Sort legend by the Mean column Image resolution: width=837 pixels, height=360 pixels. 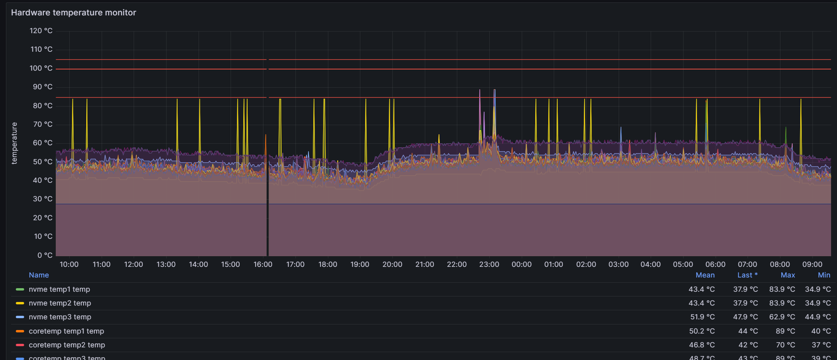705,275
